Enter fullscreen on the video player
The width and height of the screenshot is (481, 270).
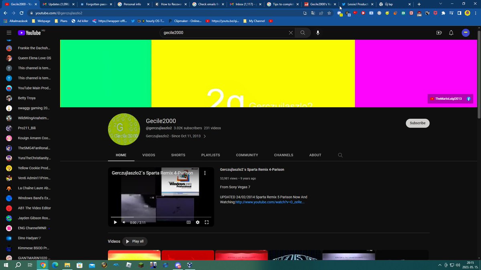click(207, 222)
